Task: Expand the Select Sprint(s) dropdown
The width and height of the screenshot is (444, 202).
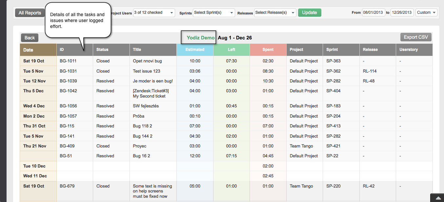Action: click(x=213, y=13)
